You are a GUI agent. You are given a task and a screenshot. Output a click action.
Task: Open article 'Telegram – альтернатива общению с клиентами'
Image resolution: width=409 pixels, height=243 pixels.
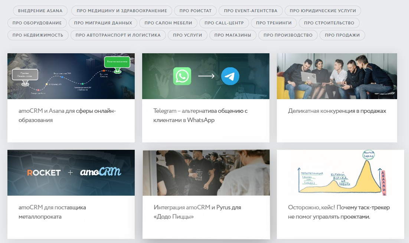pos(200,115)
